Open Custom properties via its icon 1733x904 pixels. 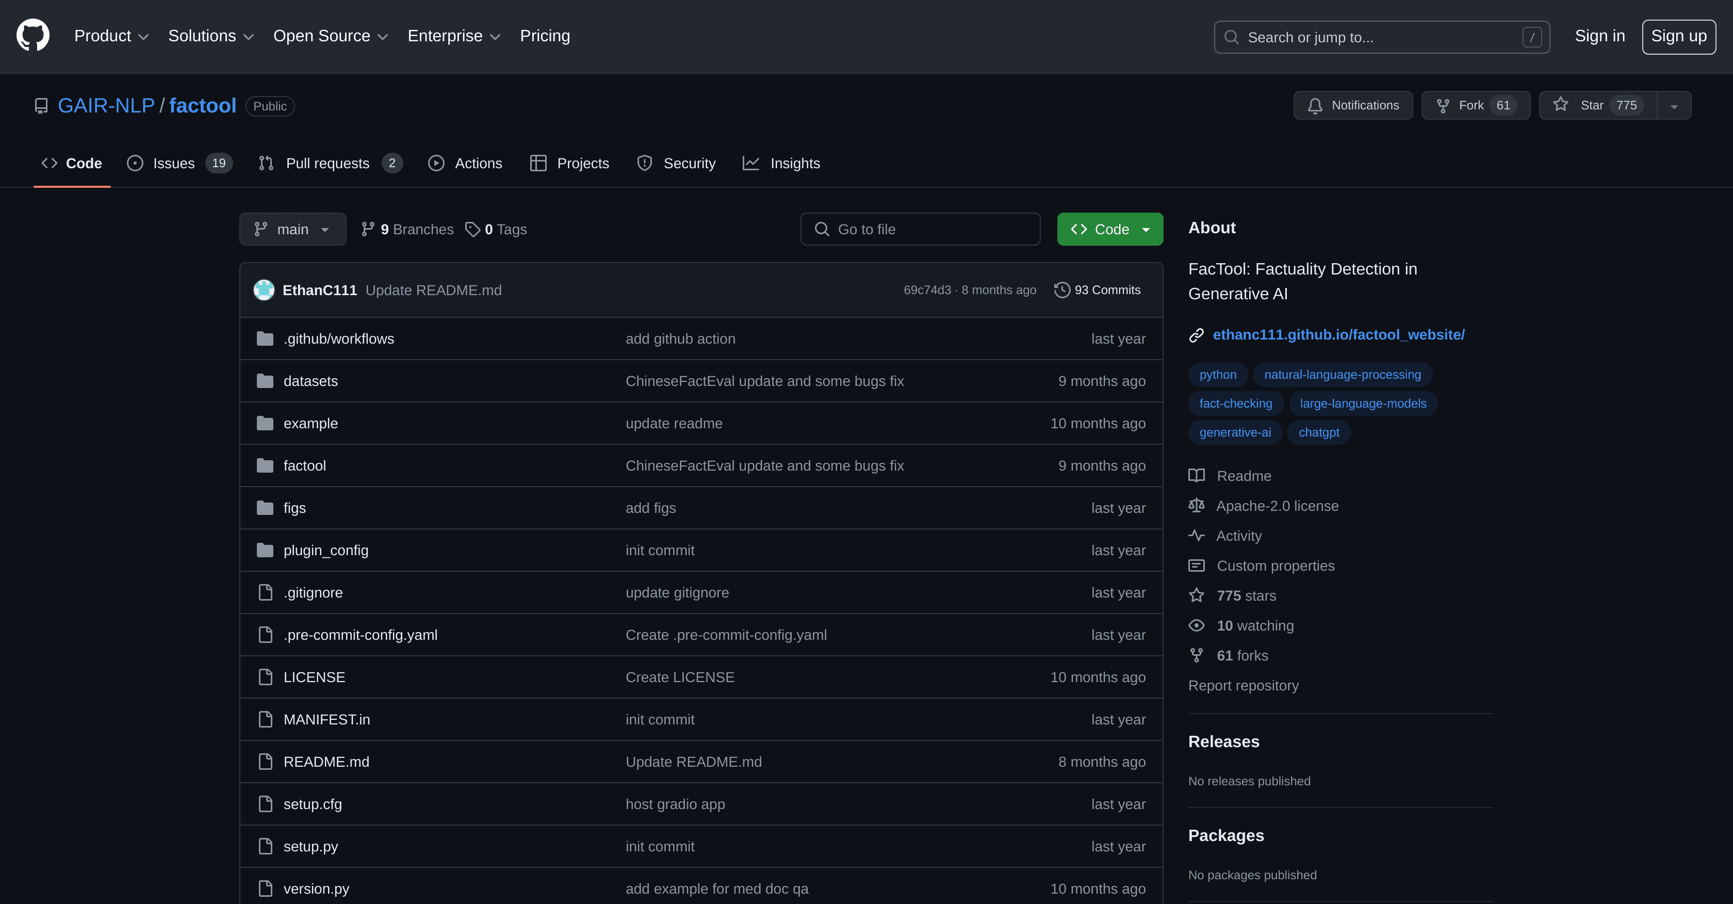pos(1197,566)
